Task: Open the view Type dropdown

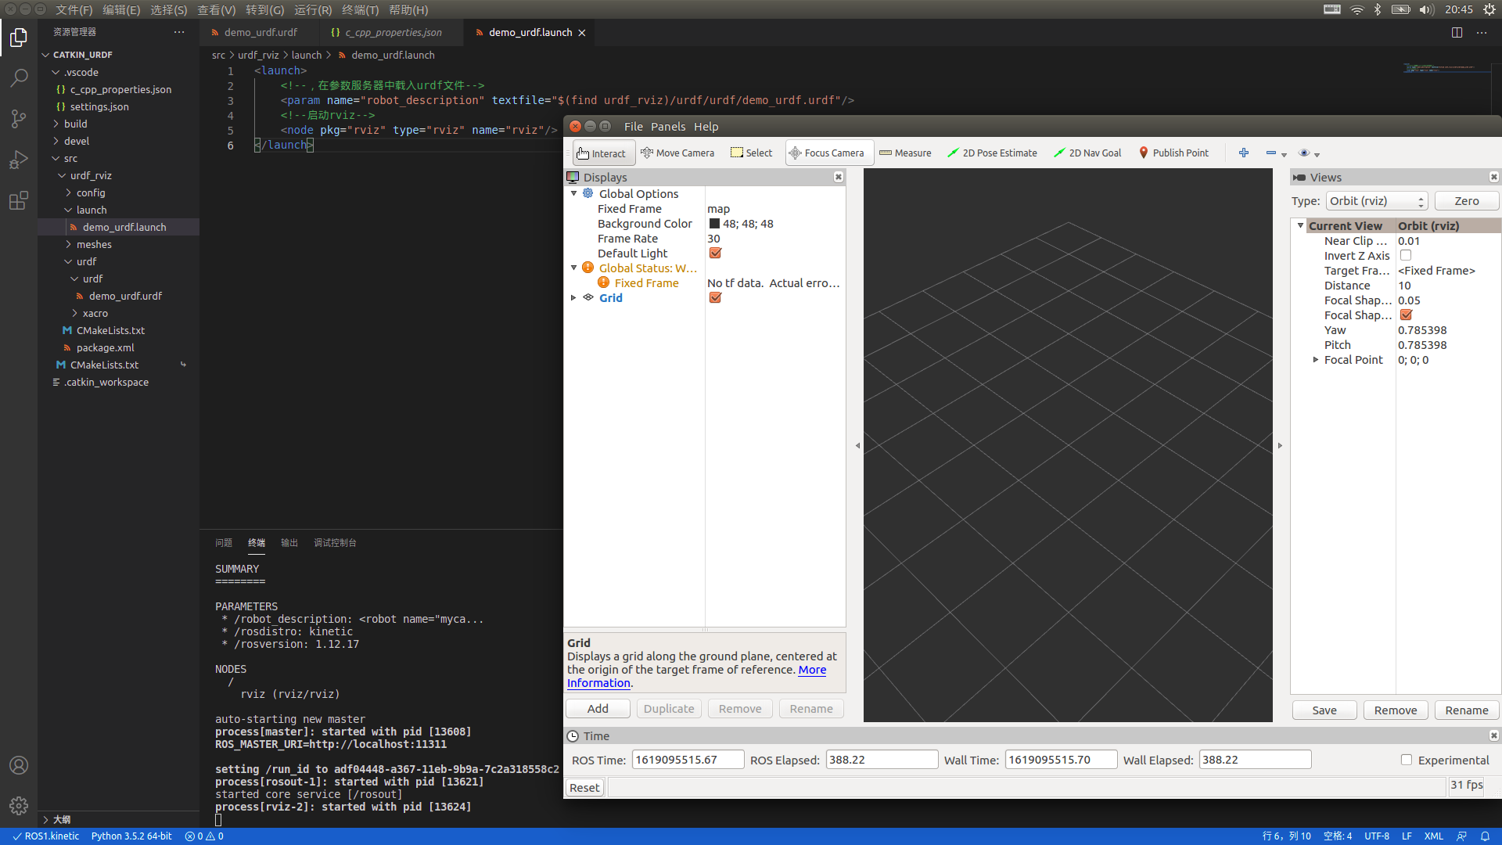Action: (1377, 201)
